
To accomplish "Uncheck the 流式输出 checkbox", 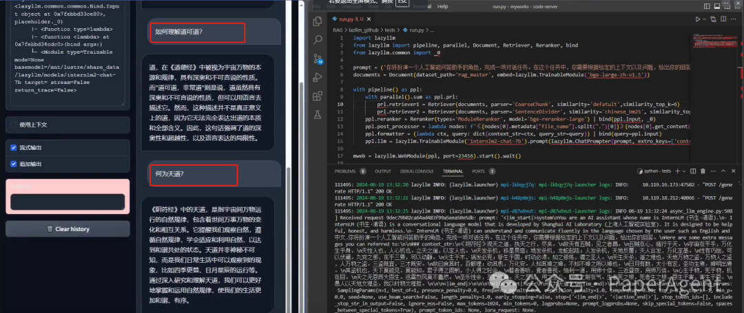I will tap(13, 148).
